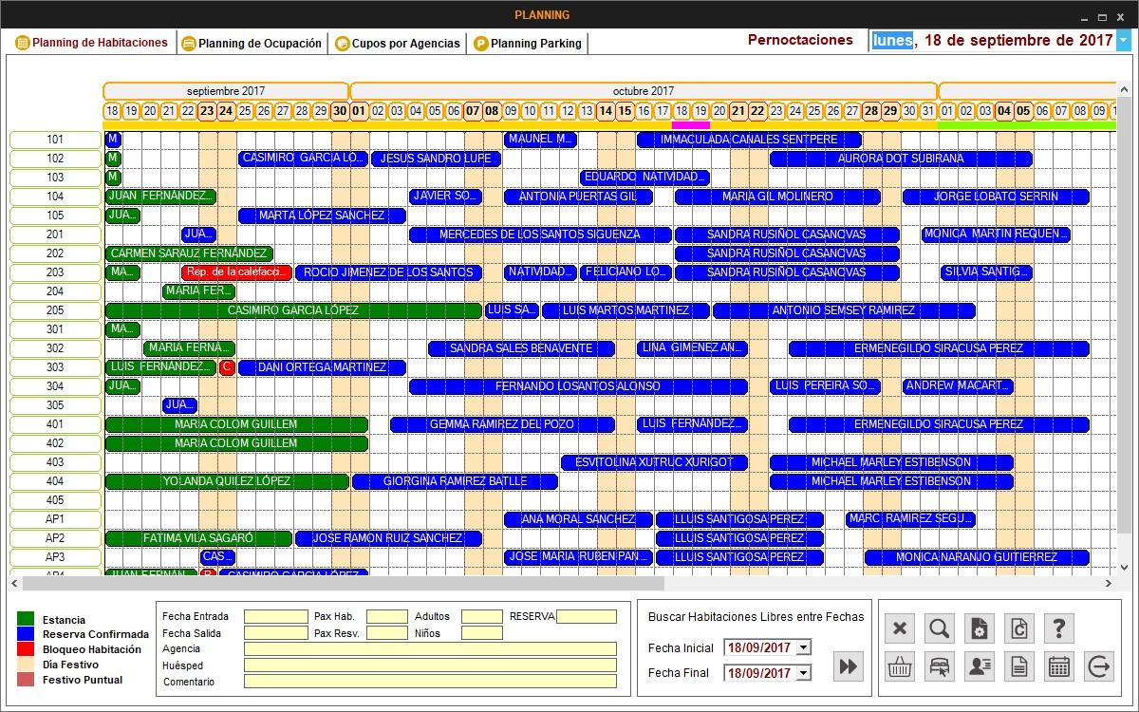Viewport: 1139px width, 712px height.
Task: Expand the Fecha Final date dropdown
Action: click(804, 673)
